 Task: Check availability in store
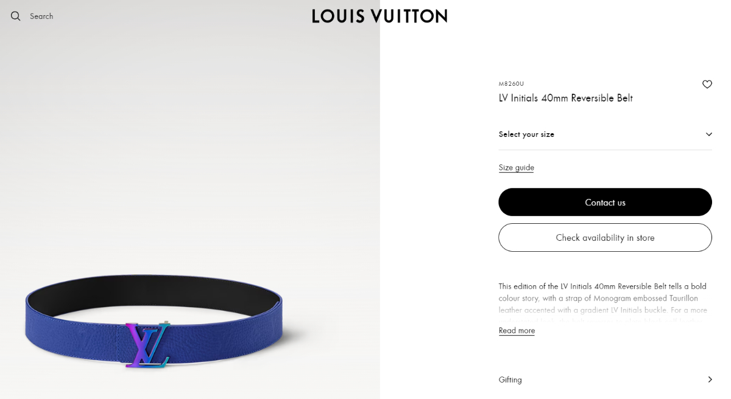(x=605, y=237)
